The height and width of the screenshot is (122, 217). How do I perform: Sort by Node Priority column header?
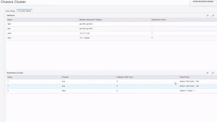click(198, 77)
